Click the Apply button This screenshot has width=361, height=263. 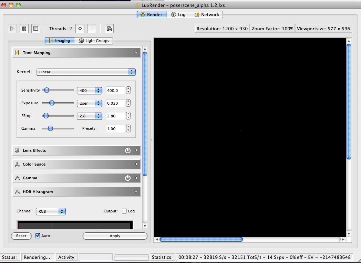point(115,236)
